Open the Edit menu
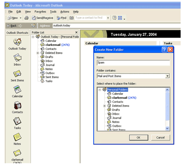The height and width of the screenshot is (167, 183). [x=19, y=12]
